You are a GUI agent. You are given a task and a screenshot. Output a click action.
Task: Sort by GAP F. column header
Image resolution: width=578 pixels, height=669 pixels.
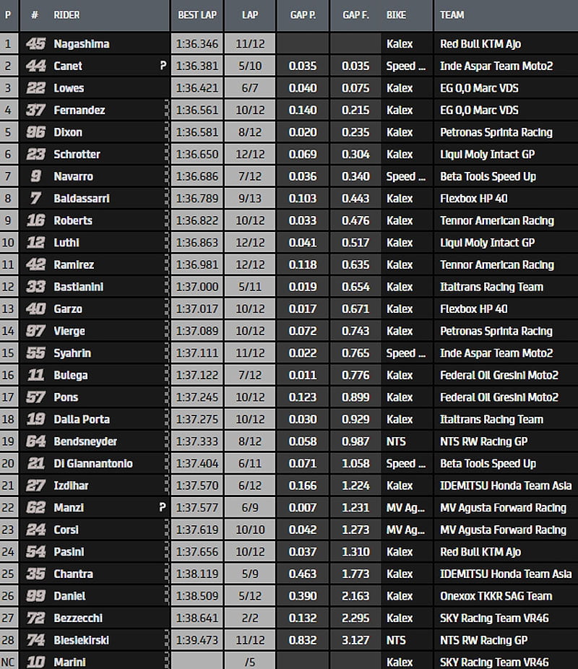point(355,14)
